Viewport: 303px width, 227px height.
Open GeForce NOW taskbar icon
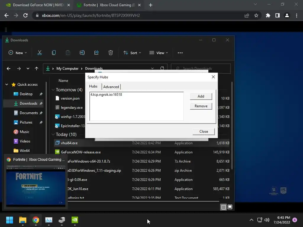[x=75, y=220]
